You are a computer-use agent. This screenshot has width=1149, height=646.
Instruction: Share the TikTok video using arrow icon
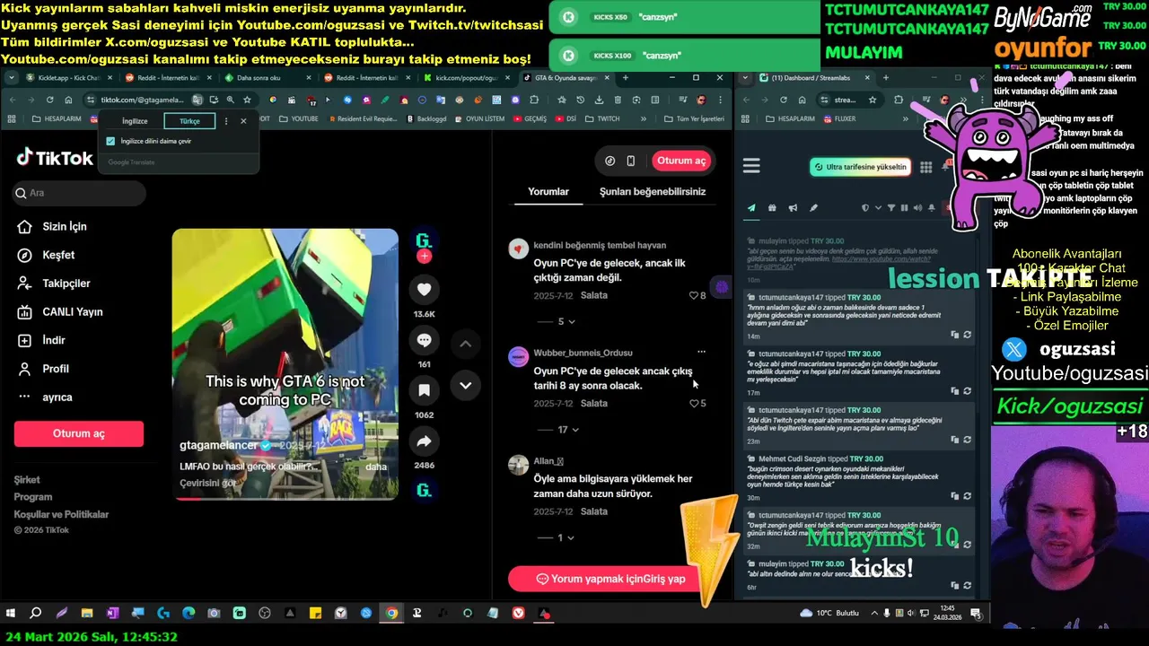pyautogui.click(x=424, y=441)
